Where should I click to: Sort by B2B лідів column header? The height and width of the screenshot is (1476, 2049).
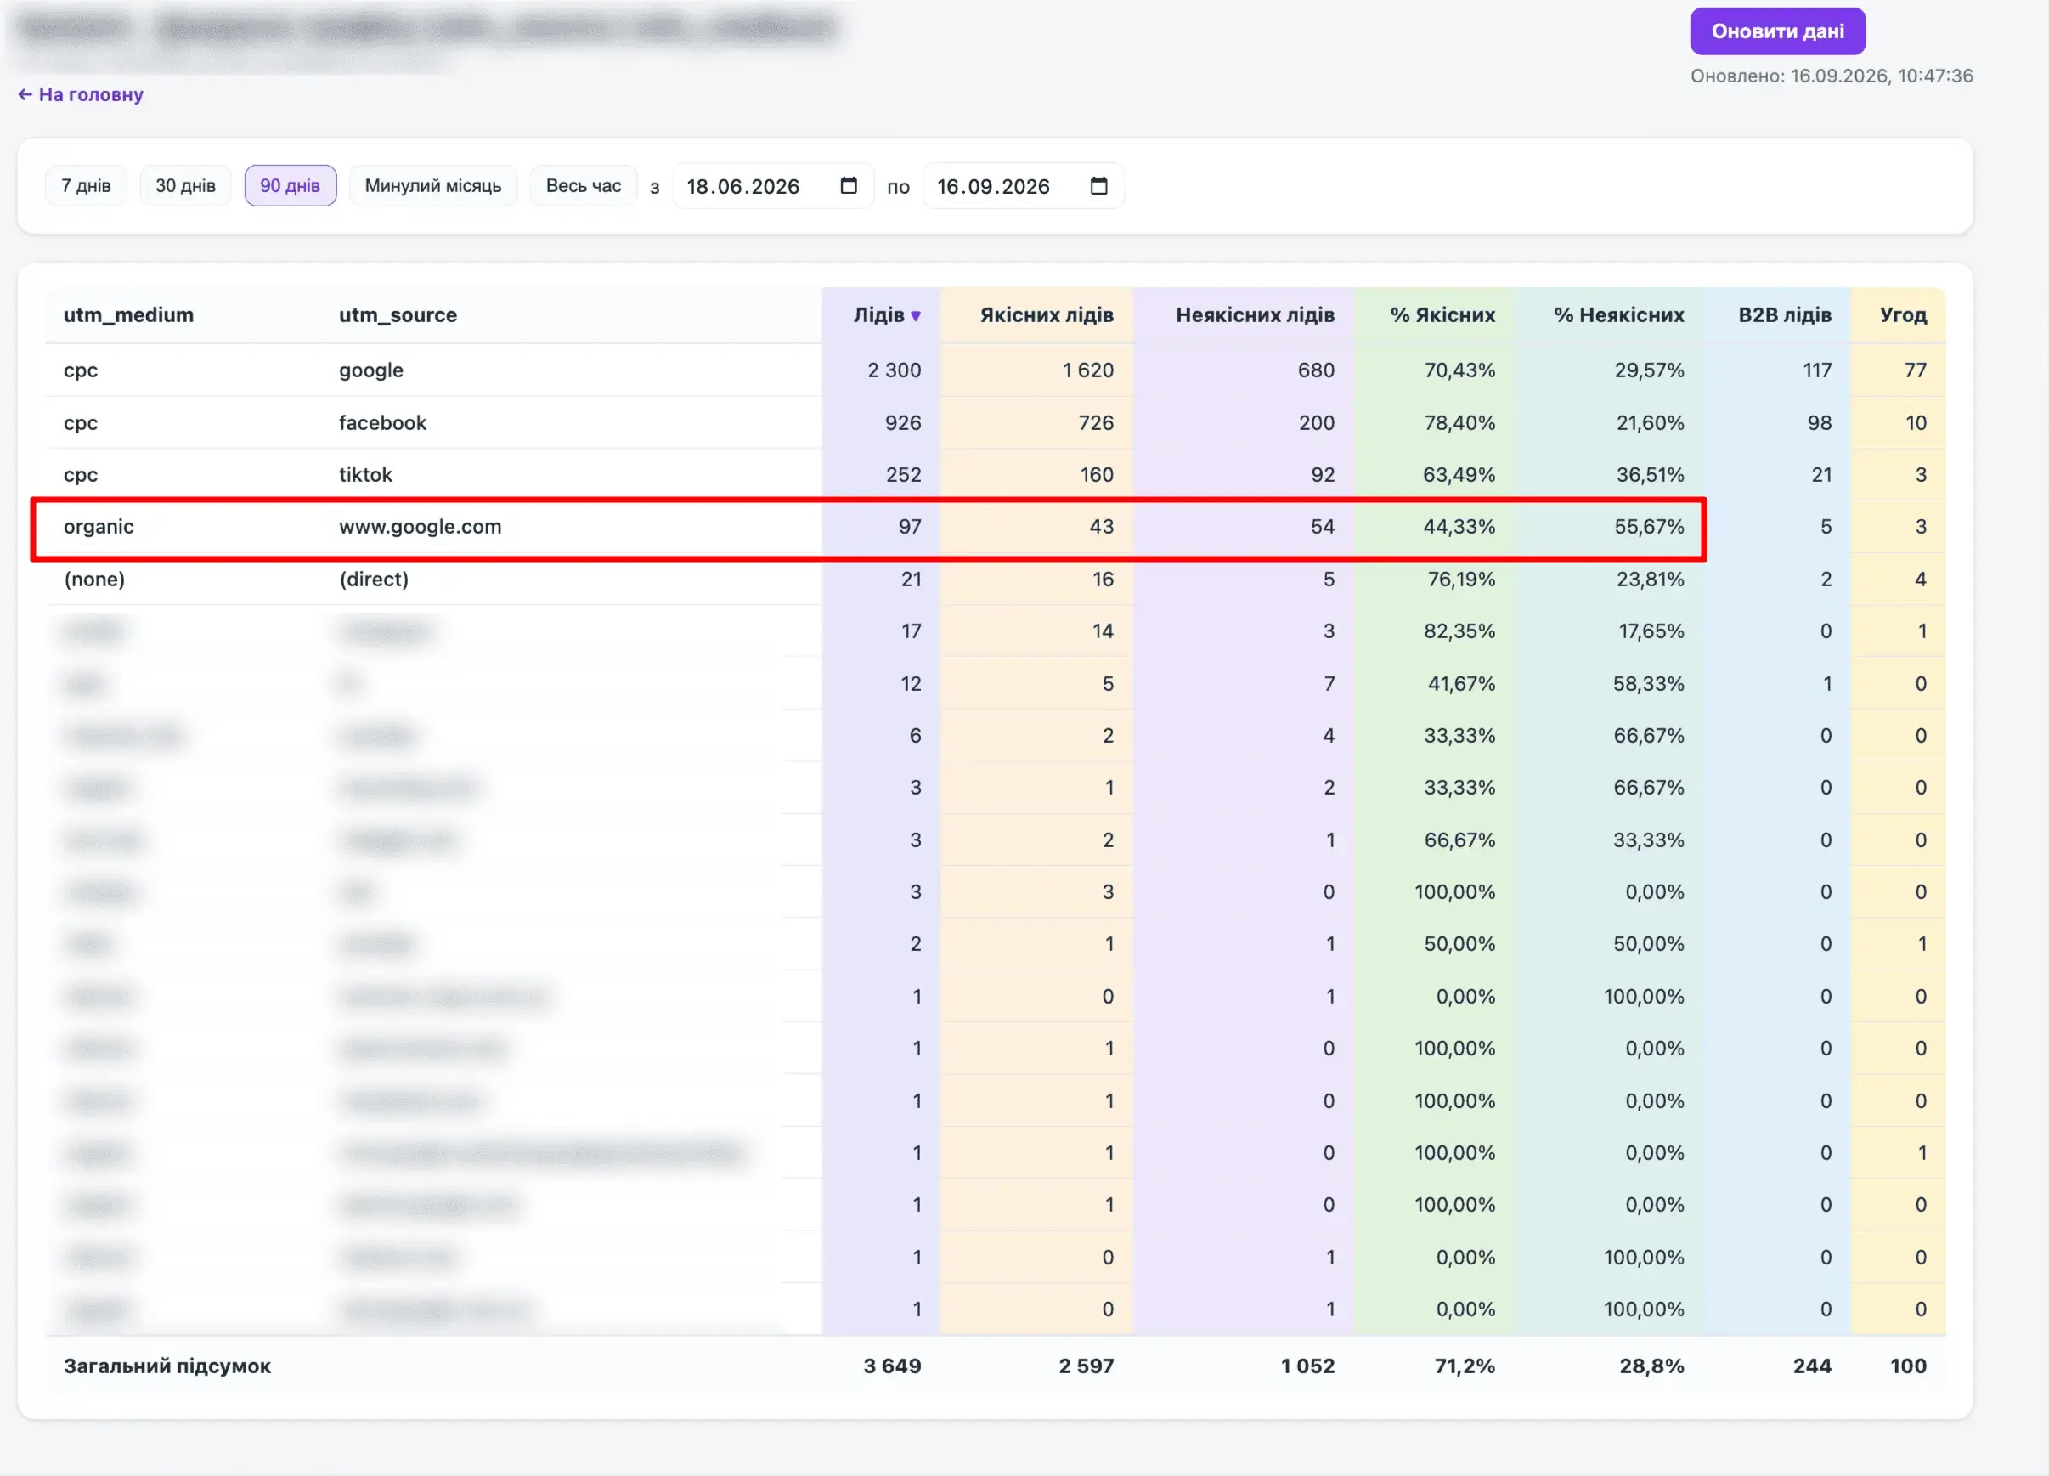coord(1784,314)
